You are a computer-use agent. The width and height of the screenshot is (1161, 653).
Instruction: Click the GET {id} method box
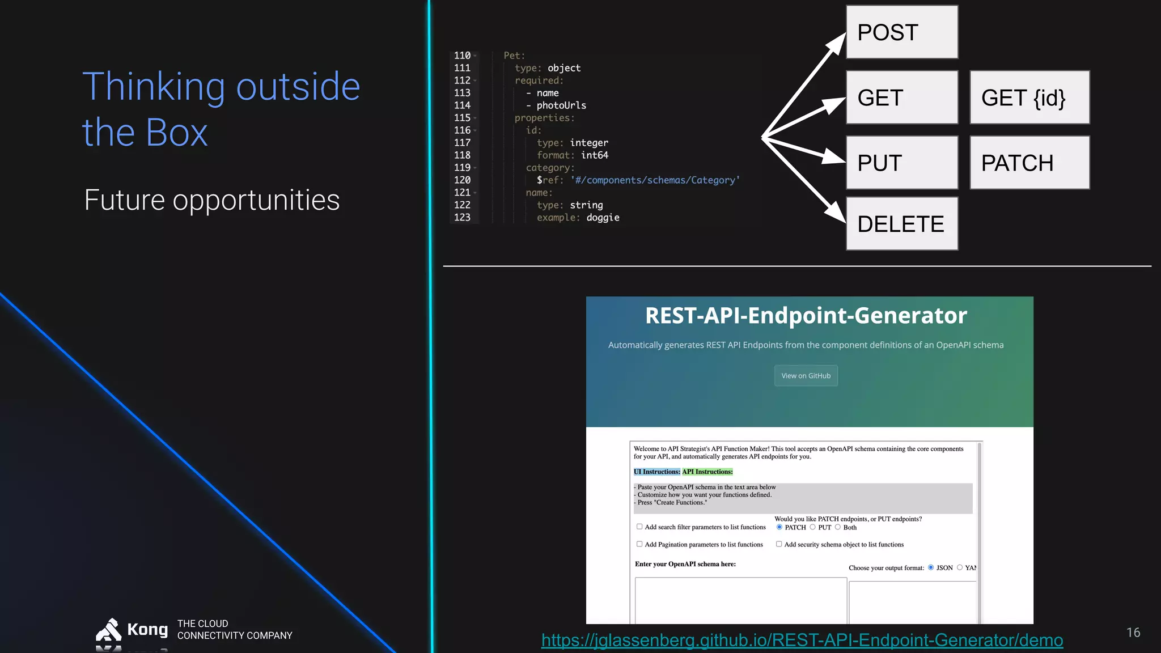(x=1029, y=97)
